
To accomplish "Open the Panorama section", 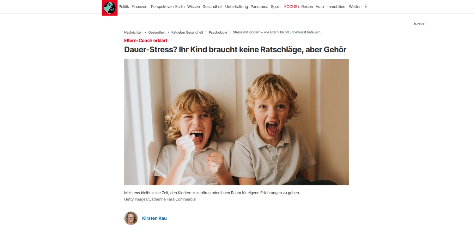I will pos(259,7).
